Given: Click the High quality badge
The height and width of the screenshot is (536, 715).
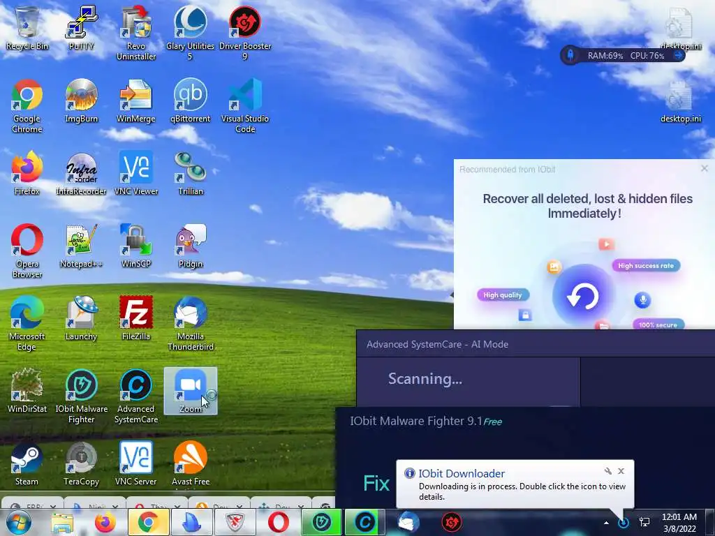Looking at the screenshot, I should click(x=503, y=295).
